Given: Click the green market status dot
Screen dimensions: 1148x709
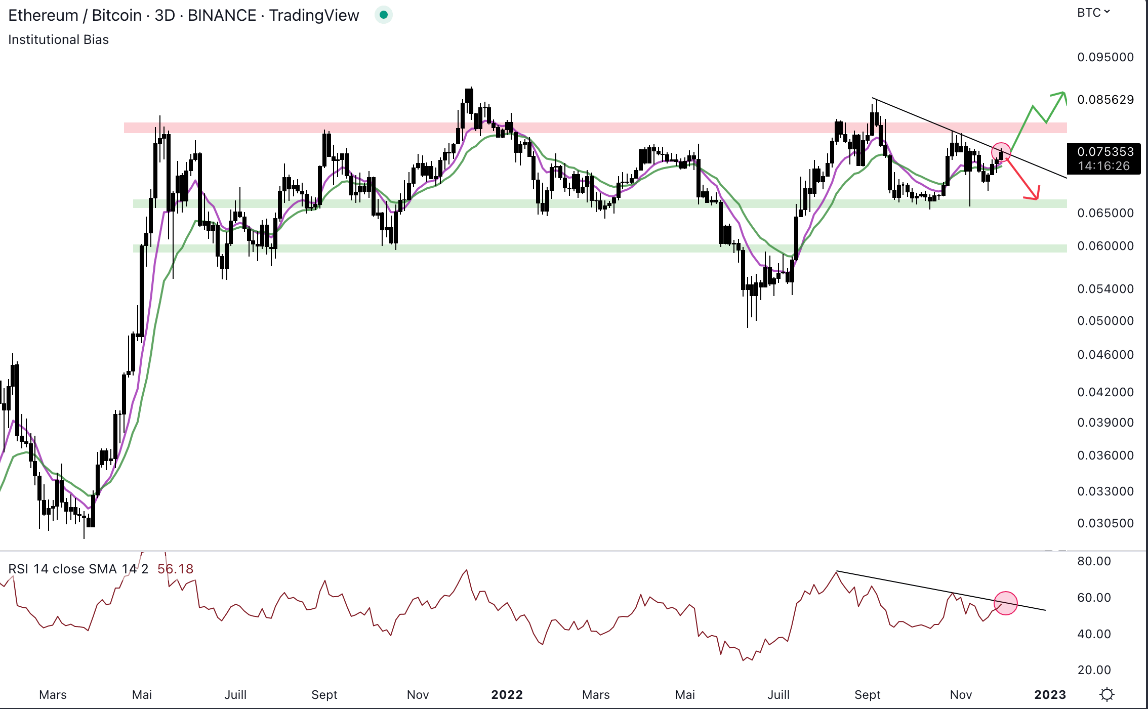Looking at the screenshot, I should pyautogui.click(x=384, y=15).
